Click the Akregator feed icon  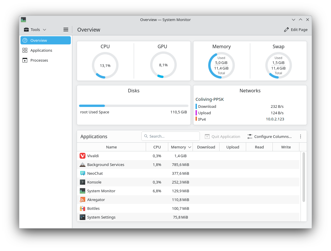click(83, 200)
